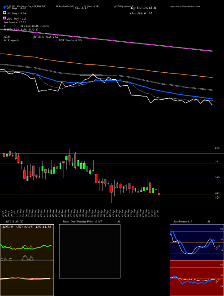Open the empty Intra Day Trading Price panel
This screenshot has height=296, width=224.
click(x=90, y=251)
